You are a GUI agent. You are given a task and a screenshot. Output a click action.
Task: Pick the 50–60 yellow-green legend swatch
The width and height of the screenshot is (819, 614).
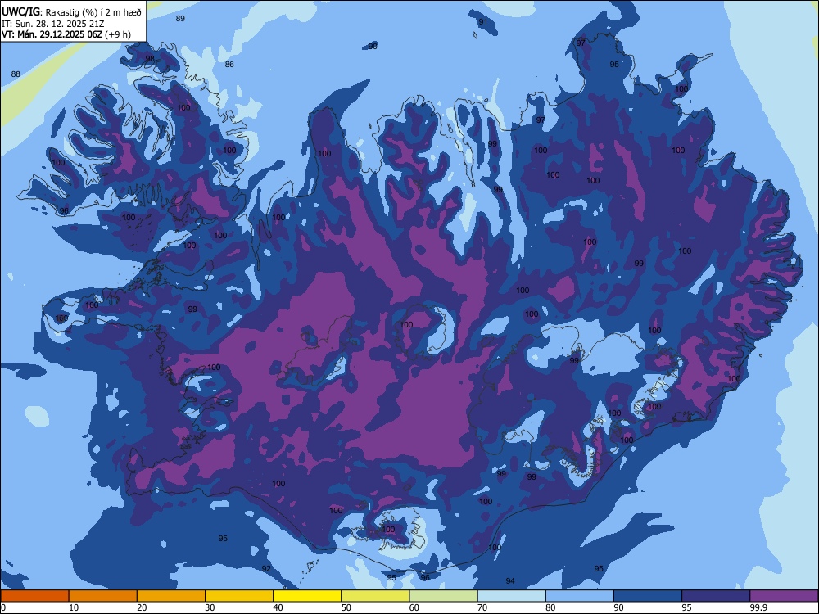(375, 596)
